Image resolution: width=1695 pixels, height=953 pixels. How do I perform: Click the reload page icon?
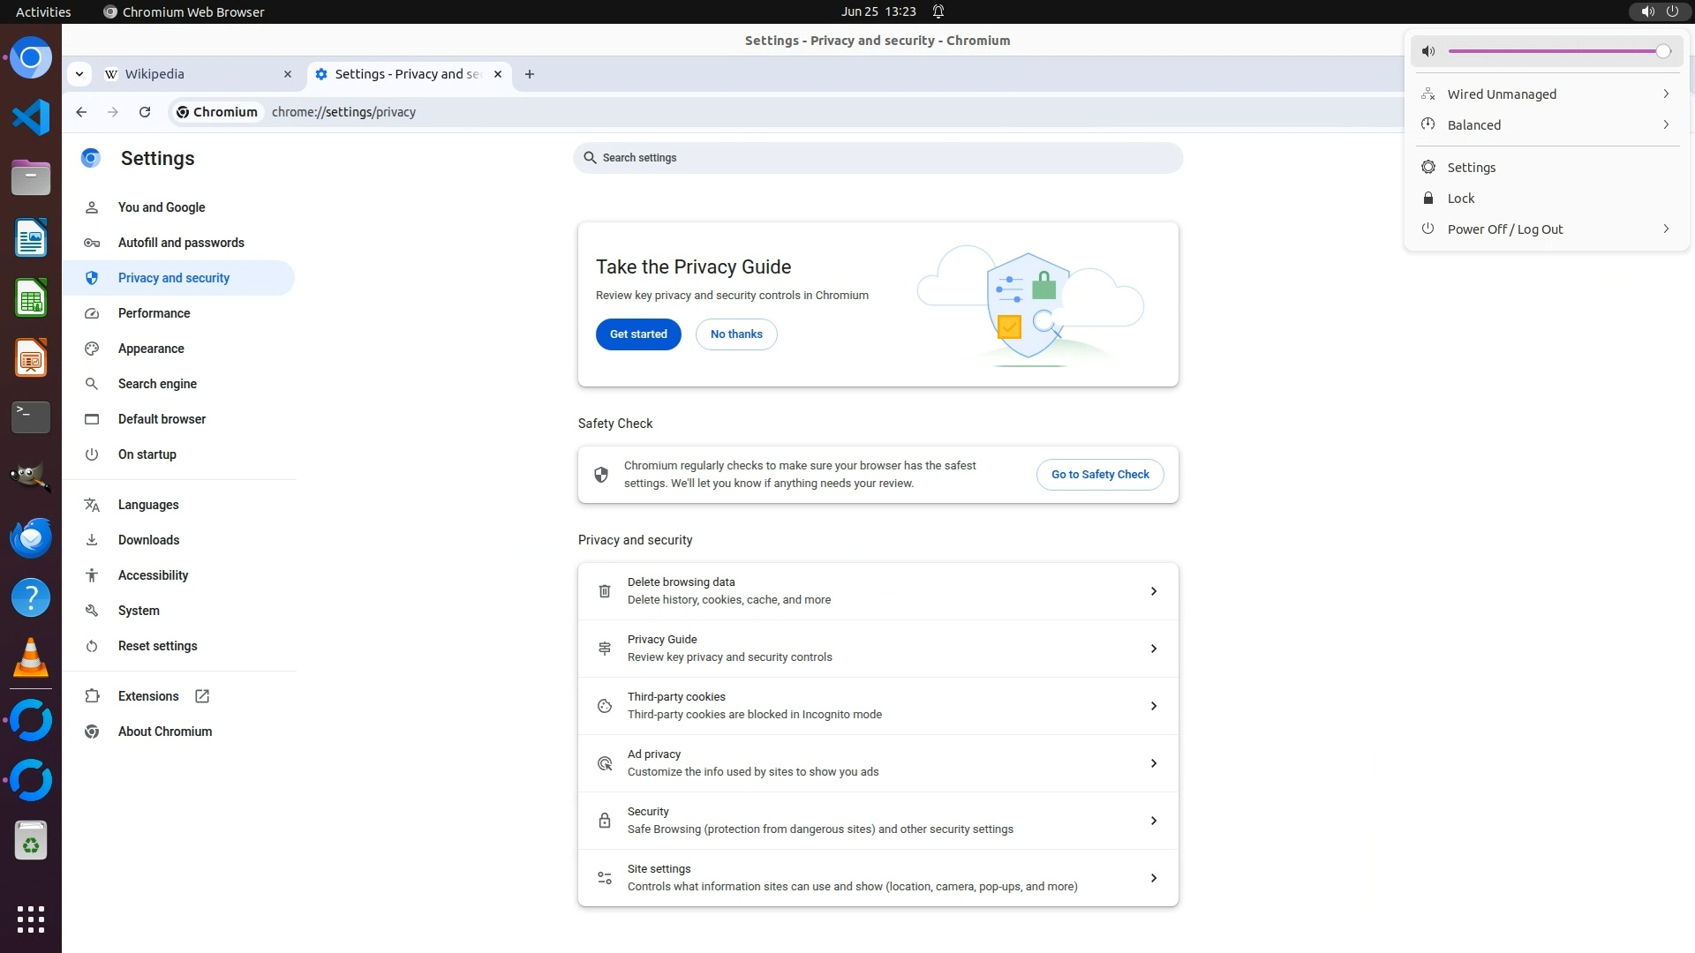tap(145, 112)
